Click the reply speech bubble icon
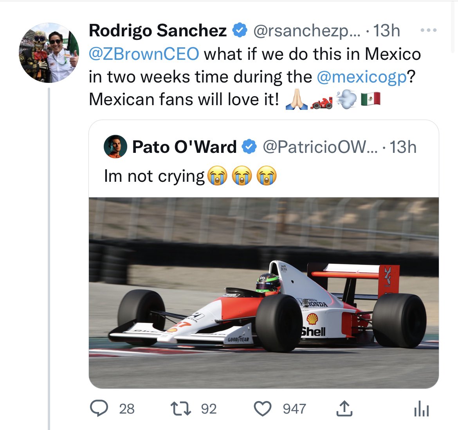 [99, 408]
